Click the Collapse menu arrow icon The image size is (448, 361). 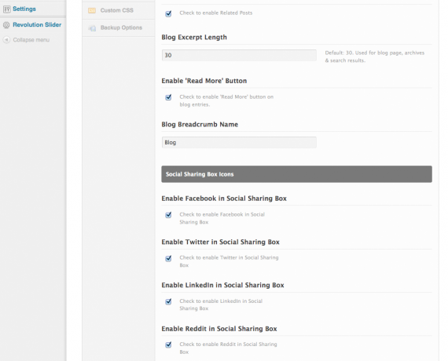point(6,40)
